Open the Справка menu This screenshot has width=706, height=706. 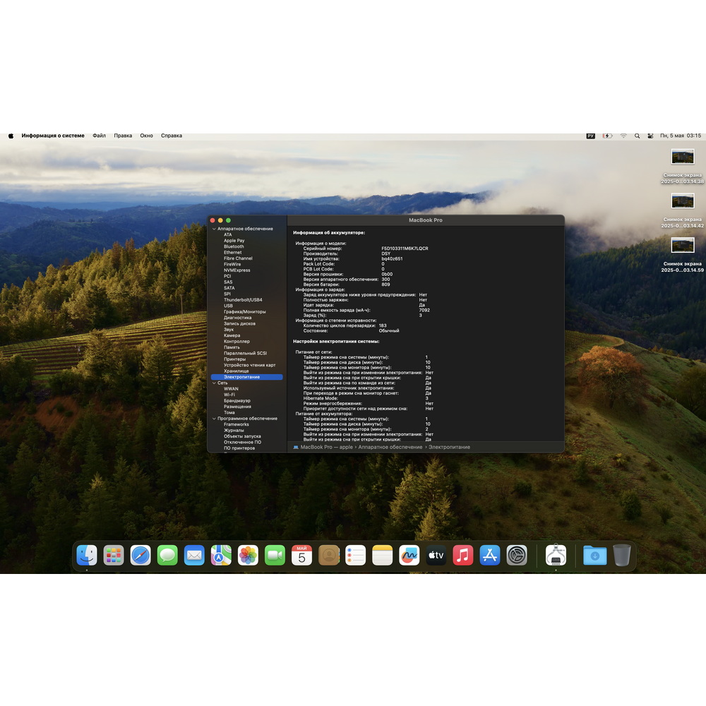click(x=172, y=136)
